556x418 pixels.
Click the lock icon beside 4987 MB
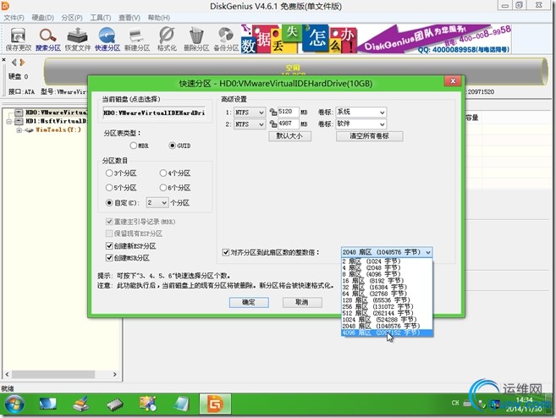click(x=273, y=124)
